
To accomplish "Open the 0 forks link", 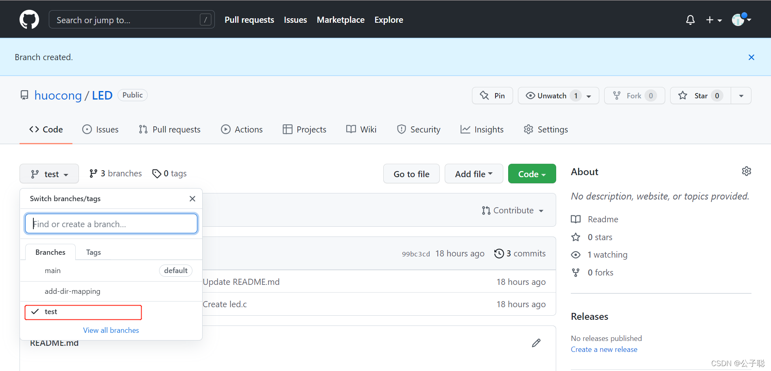I will (592, 273).
